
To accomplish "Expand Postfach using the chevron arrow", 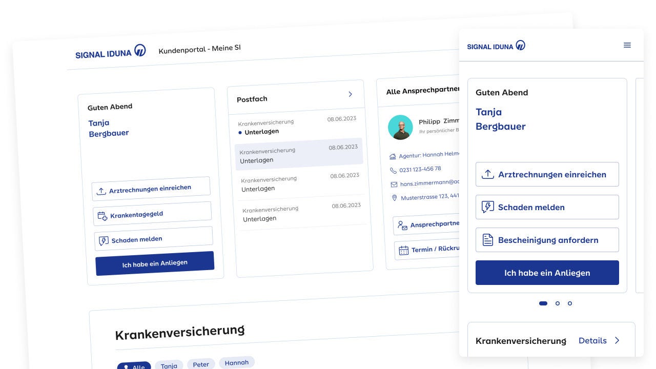I will 351,94.
